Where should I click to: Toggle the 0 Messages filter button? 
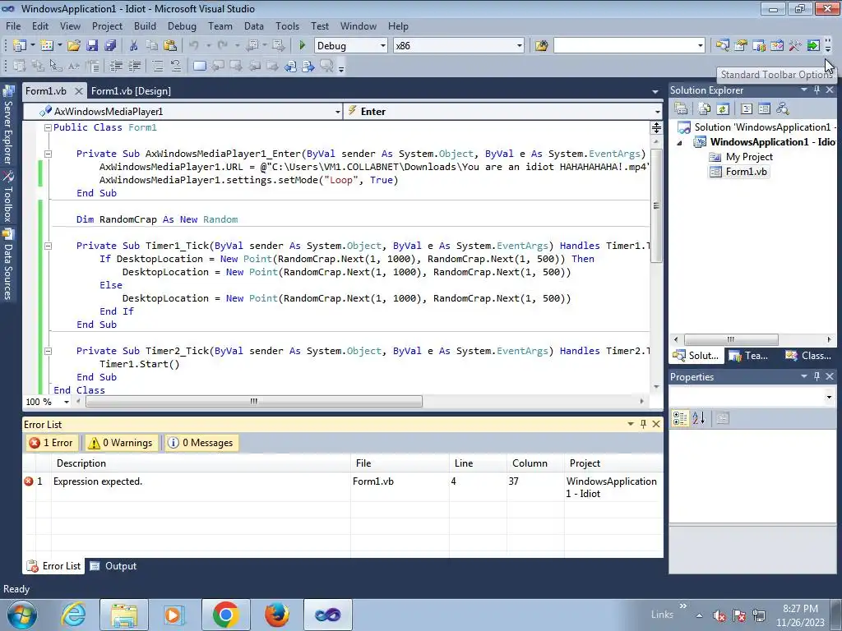(201, 443)
